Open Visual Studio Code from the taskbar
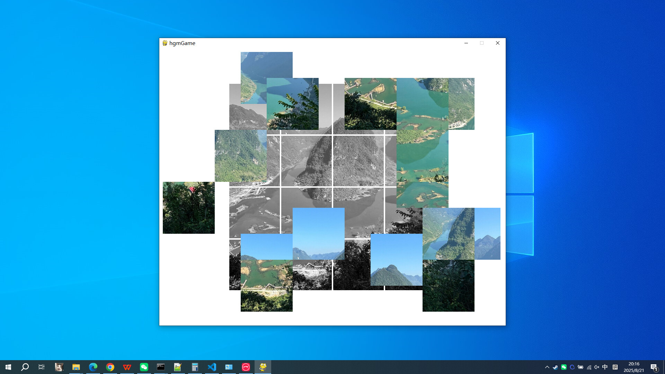This screenshot has width=665, height=374. tap(212, 367)
